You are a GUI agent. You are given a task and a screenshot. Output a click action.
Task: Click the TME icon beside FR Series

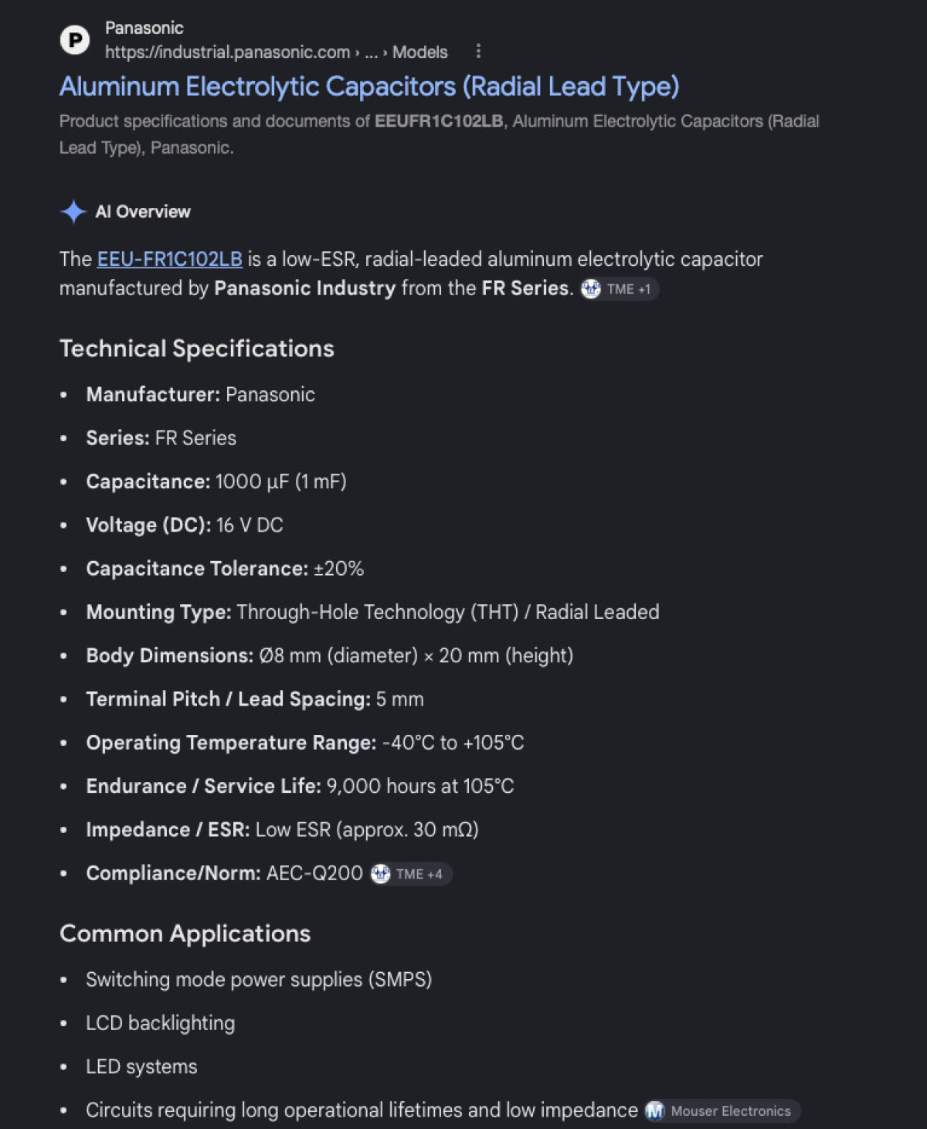(x=591, y=289)
